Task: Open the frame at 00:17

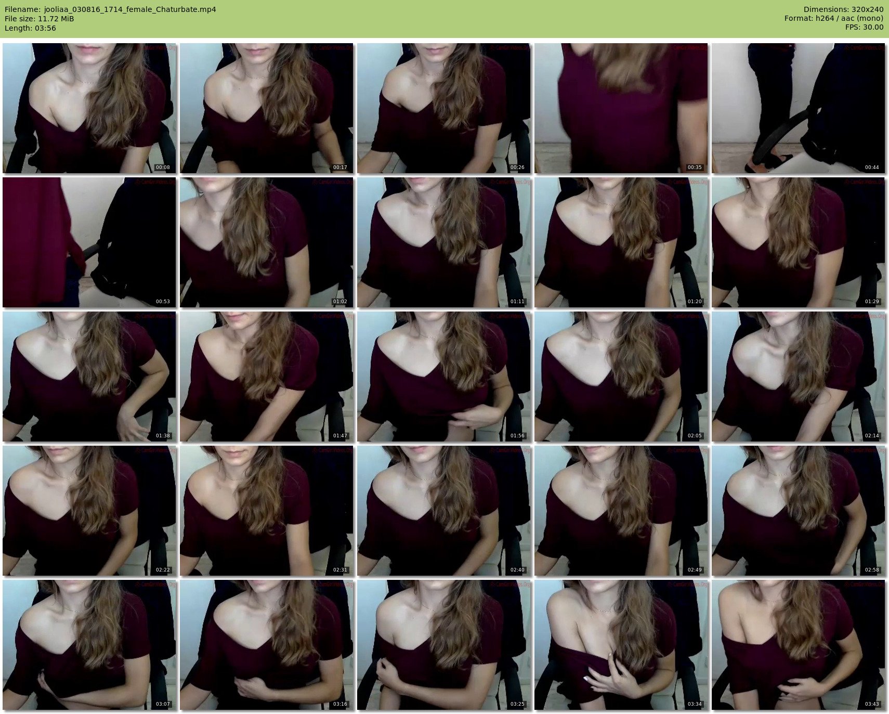Action: 267,108
